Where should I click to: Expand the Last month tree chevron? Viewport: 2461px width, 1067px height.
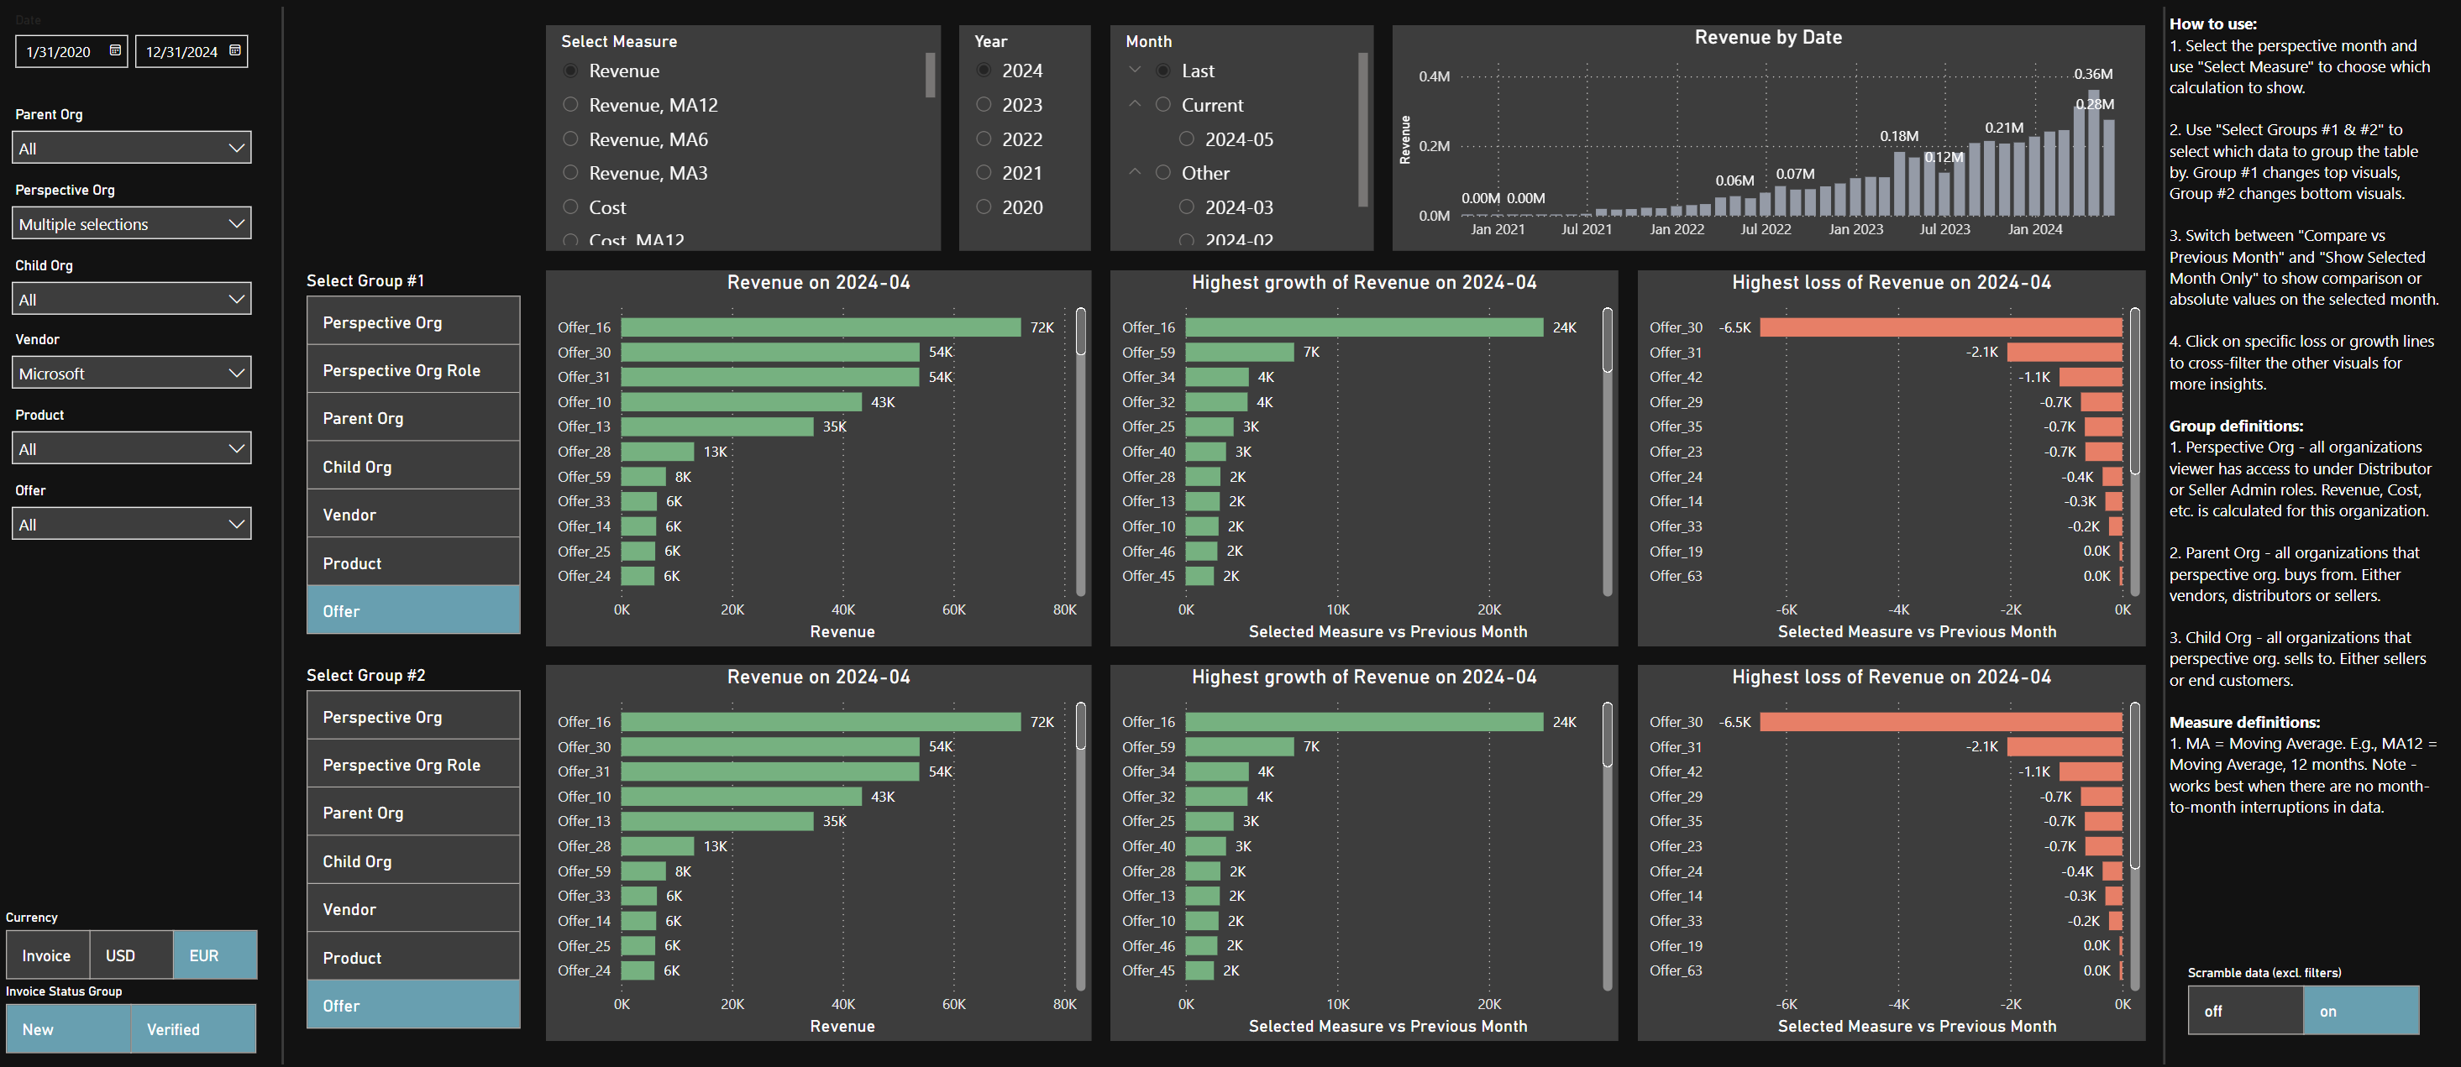click(1135, 70)
